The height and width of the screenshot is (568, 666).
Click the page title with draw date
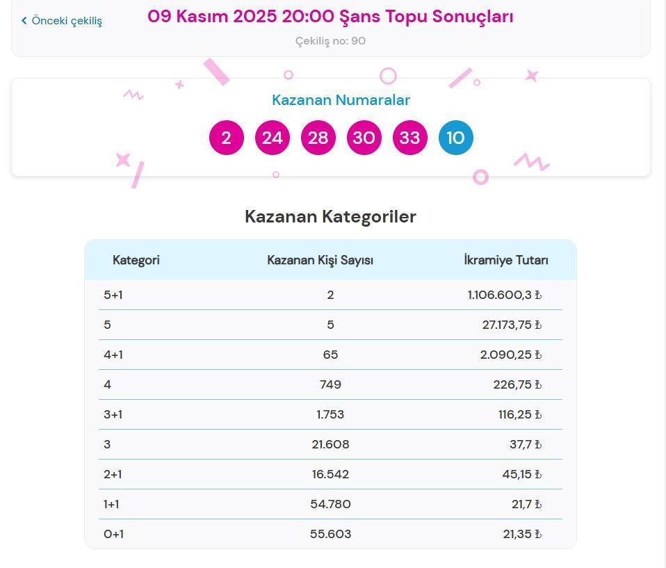pyautogui.click(x=330, y=16)
